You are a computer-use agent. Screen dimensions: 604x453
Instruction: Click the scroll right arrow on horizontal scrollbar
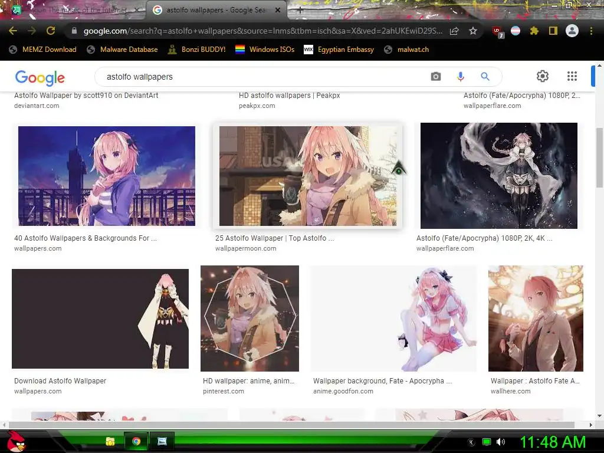(590, 425)
